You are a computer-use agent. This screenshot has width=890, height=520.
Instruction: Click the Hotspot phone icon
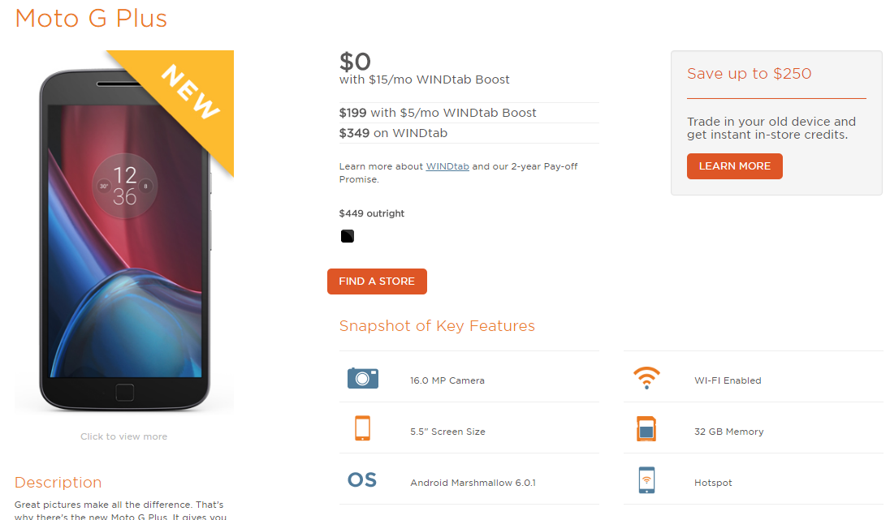coord(646,480)
